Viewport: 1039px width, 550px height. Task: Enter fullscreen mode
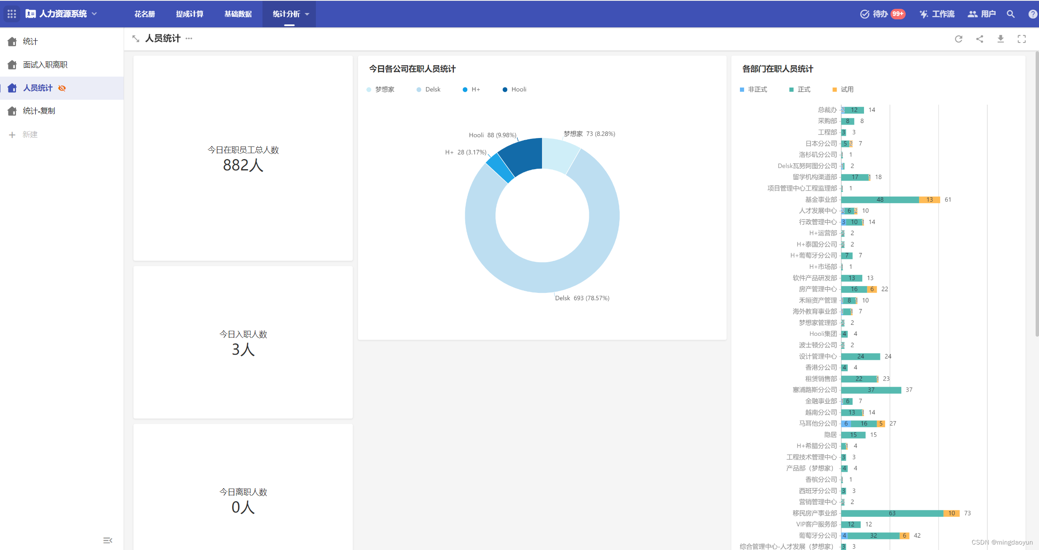[x=1022, y=39]
